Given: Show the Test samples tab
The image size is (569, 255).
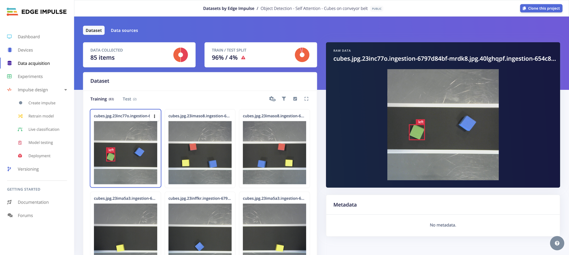Looking at the screenshot, I should coord(129,99).
